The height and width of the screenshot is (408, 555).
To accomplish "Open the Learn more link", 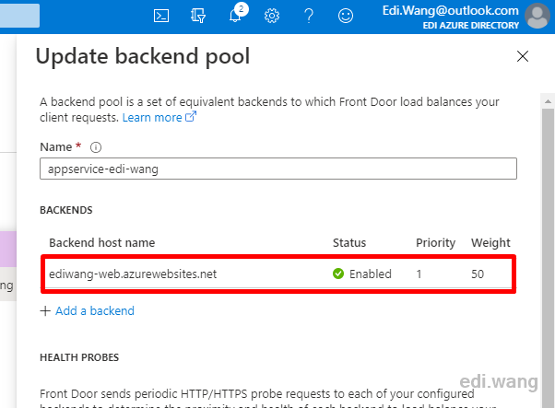I will pyautogui.click(x=159, y=117).
